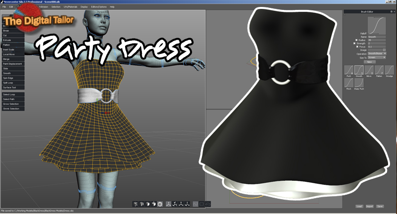Click the Grow Selection button
The height and width of the screenshot is (214, 397).
tap(13, 104)
